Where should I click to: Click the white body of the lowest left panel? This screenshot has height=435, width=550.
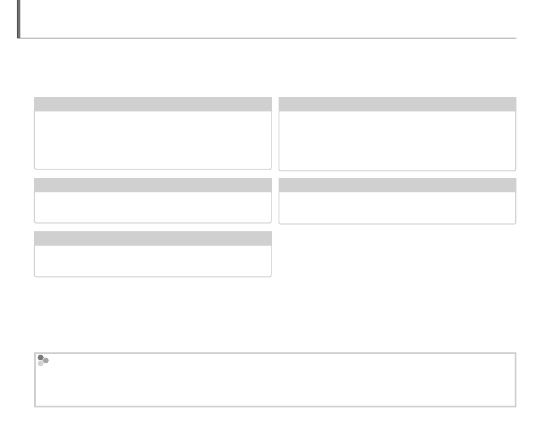click(153, 261)
